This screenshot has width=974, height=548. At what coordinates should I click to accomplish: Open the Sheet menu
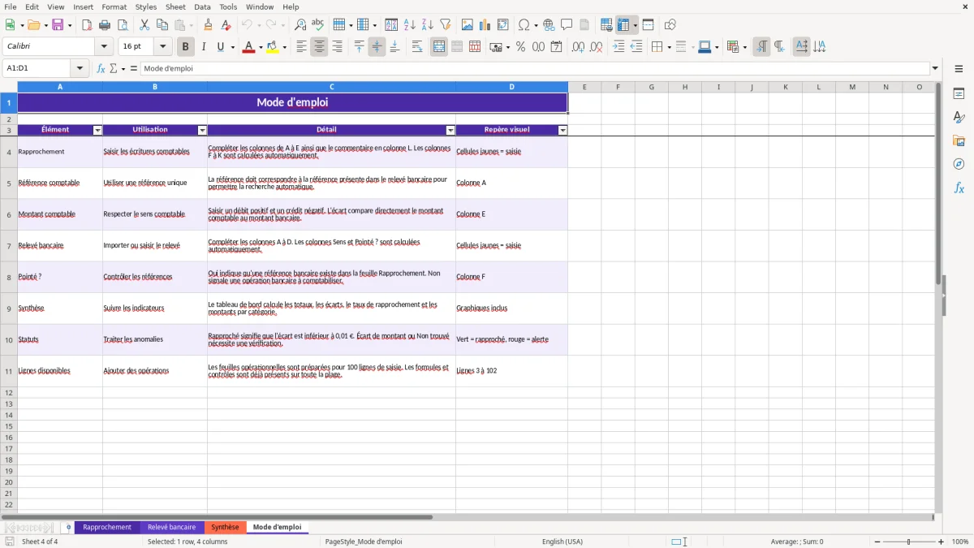[175, 6]
